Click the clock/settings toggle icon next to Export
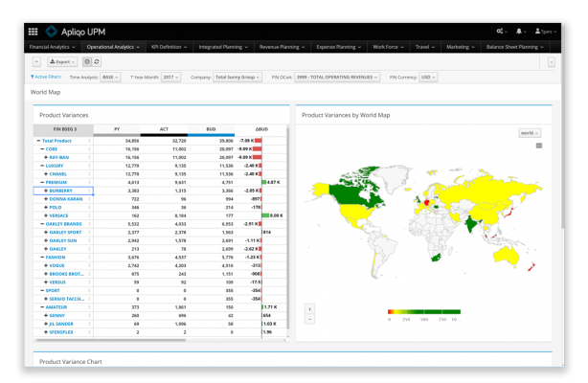The image size is (588, 383). [x=87, y=62]
